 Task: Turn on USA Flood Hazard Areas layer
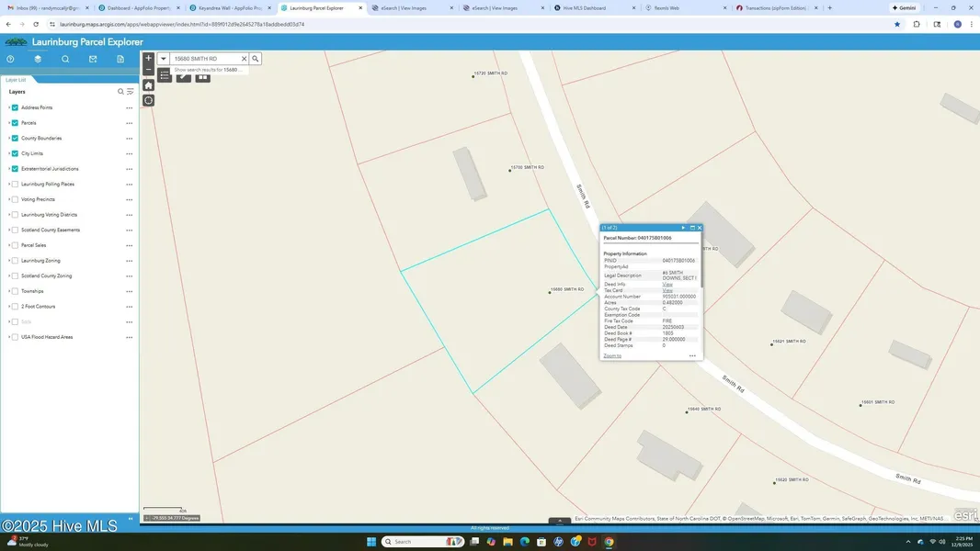15,337
